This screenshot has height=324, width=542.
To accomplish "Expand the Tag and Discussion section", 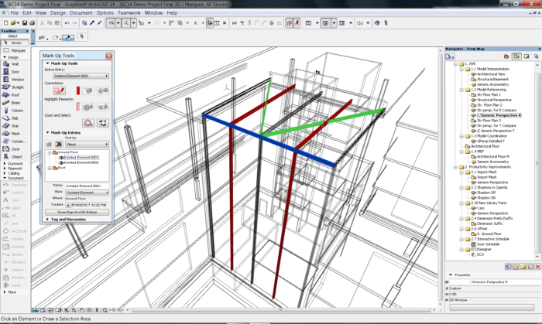I will point(48,219).
